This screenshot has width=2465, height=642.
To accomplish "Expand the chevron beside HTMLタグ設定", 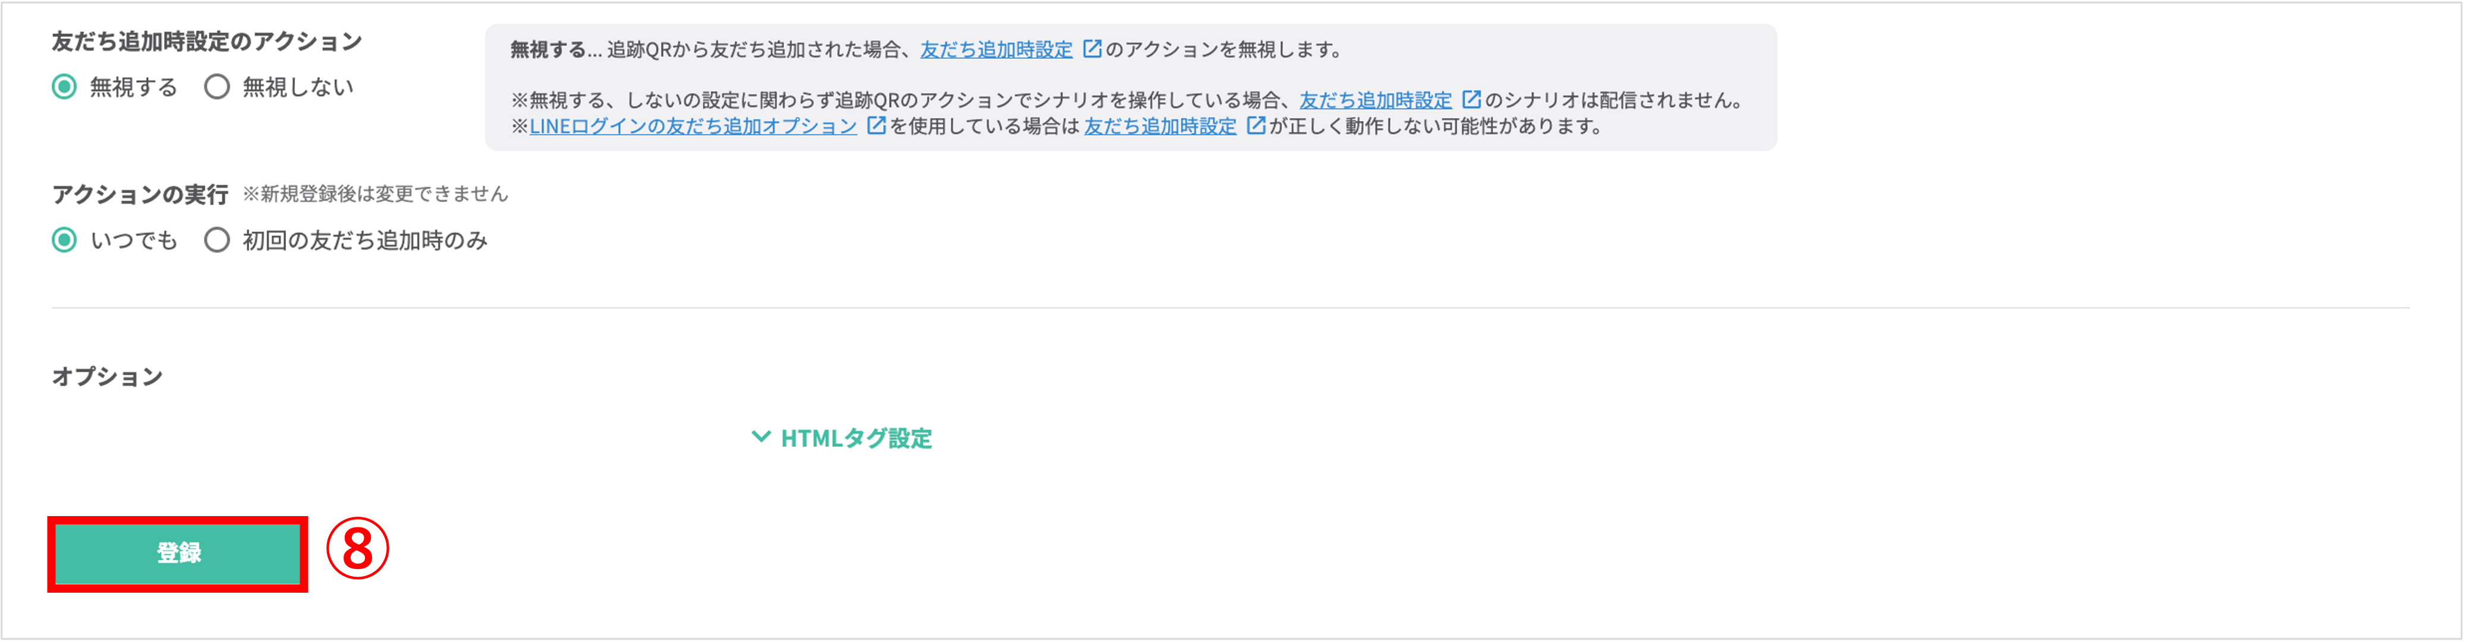I will tap(761, 437).
